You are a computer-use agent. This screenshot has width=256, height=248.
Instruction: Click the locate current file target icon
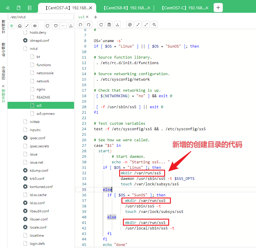tap(12, 26)
